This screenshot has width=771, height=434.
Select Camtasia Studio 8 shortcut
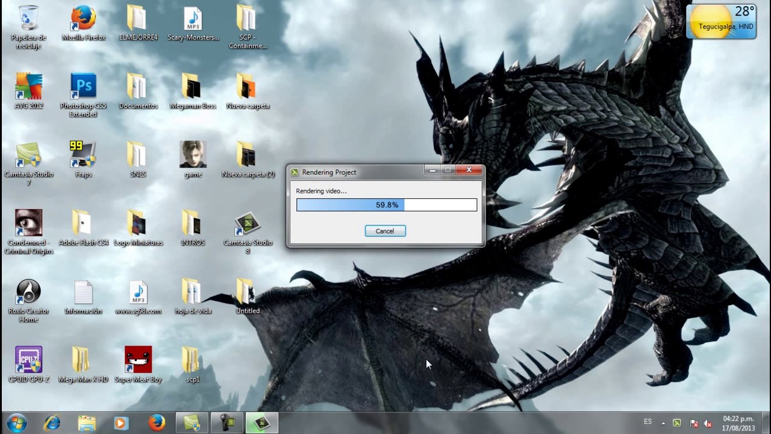(x=248, y=232)
